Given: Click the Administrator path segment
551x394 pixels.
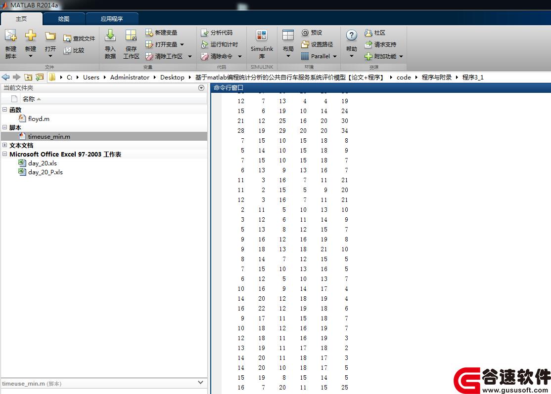Looking at the screenshot, I should click(x=130, y=77).
